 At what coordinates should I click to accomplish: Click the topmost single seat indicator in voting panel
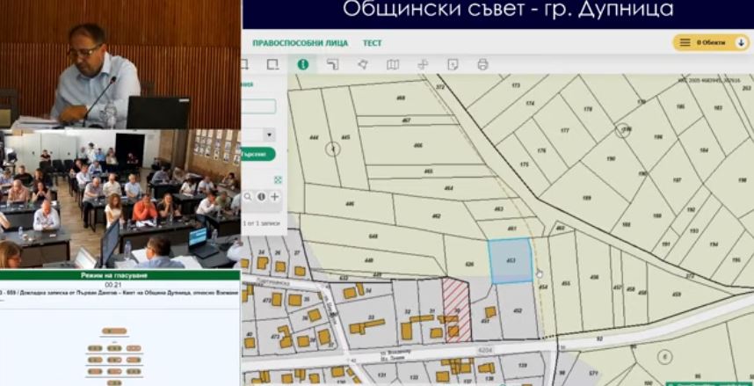coord(114,331)
